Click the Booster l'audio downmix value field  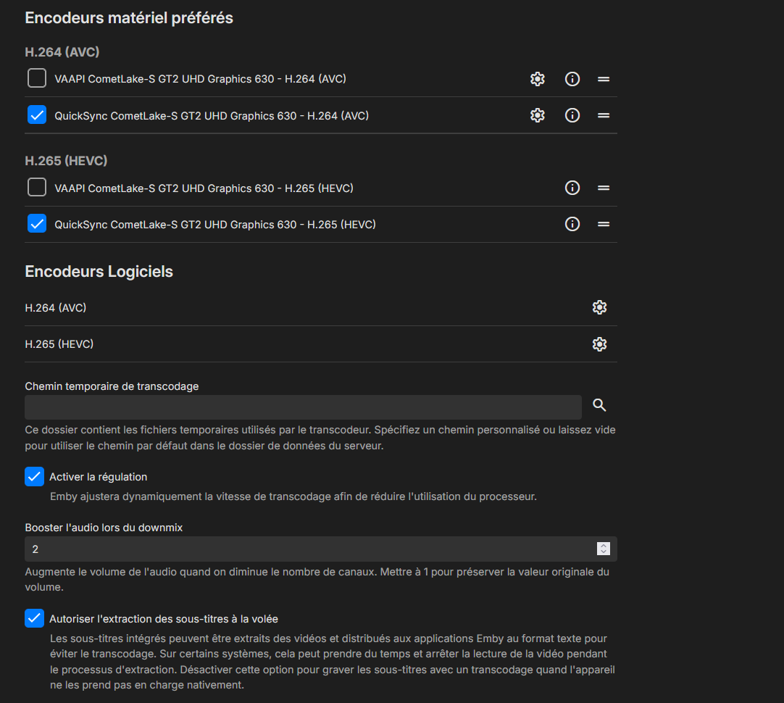pyautogui.click(x=321, y=549)
